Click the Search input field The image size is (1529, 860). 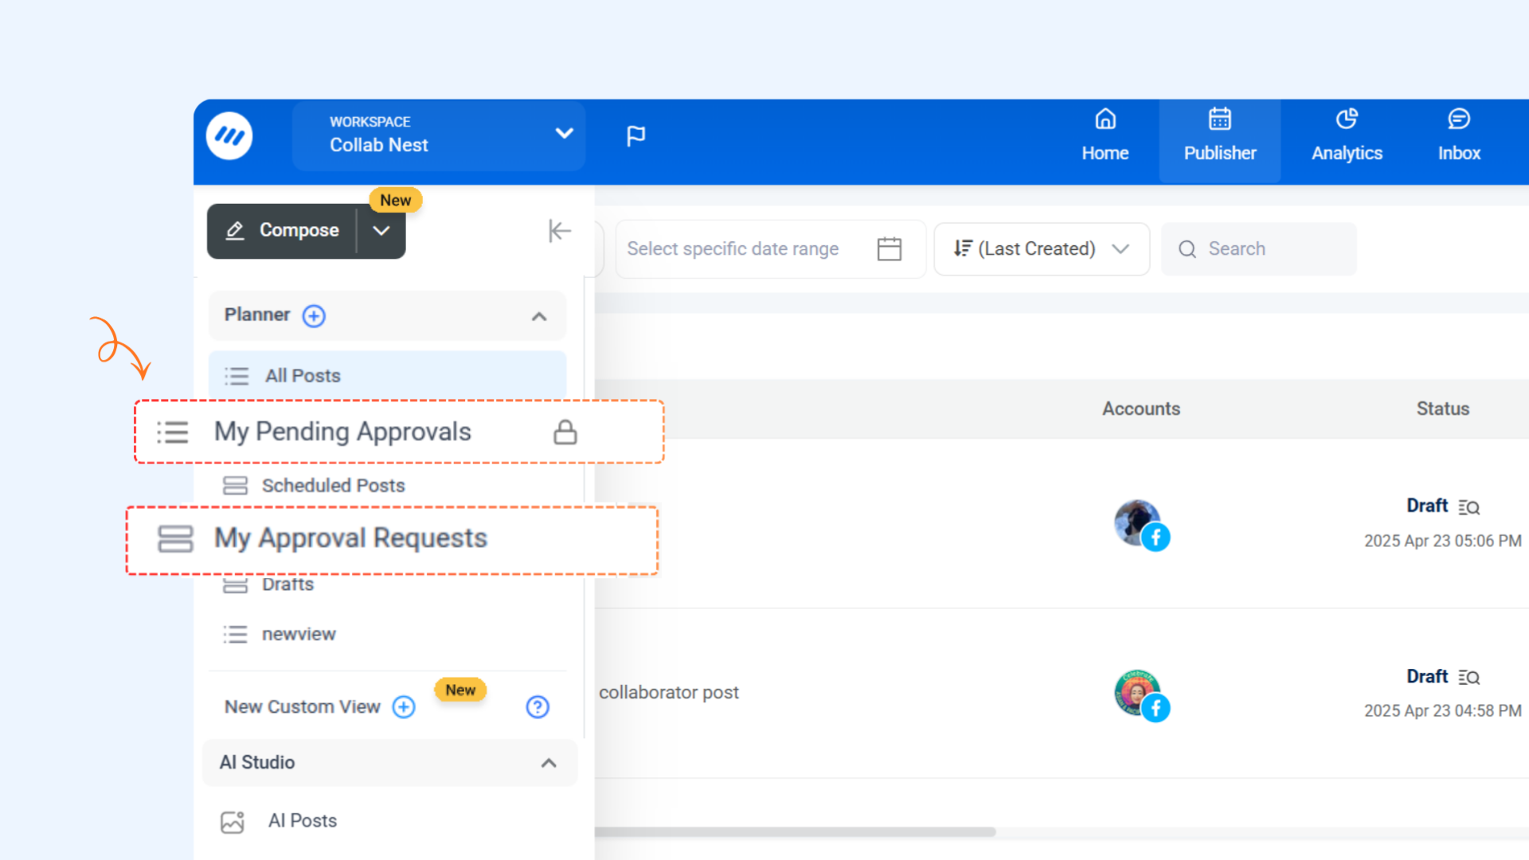point(1266,249)
